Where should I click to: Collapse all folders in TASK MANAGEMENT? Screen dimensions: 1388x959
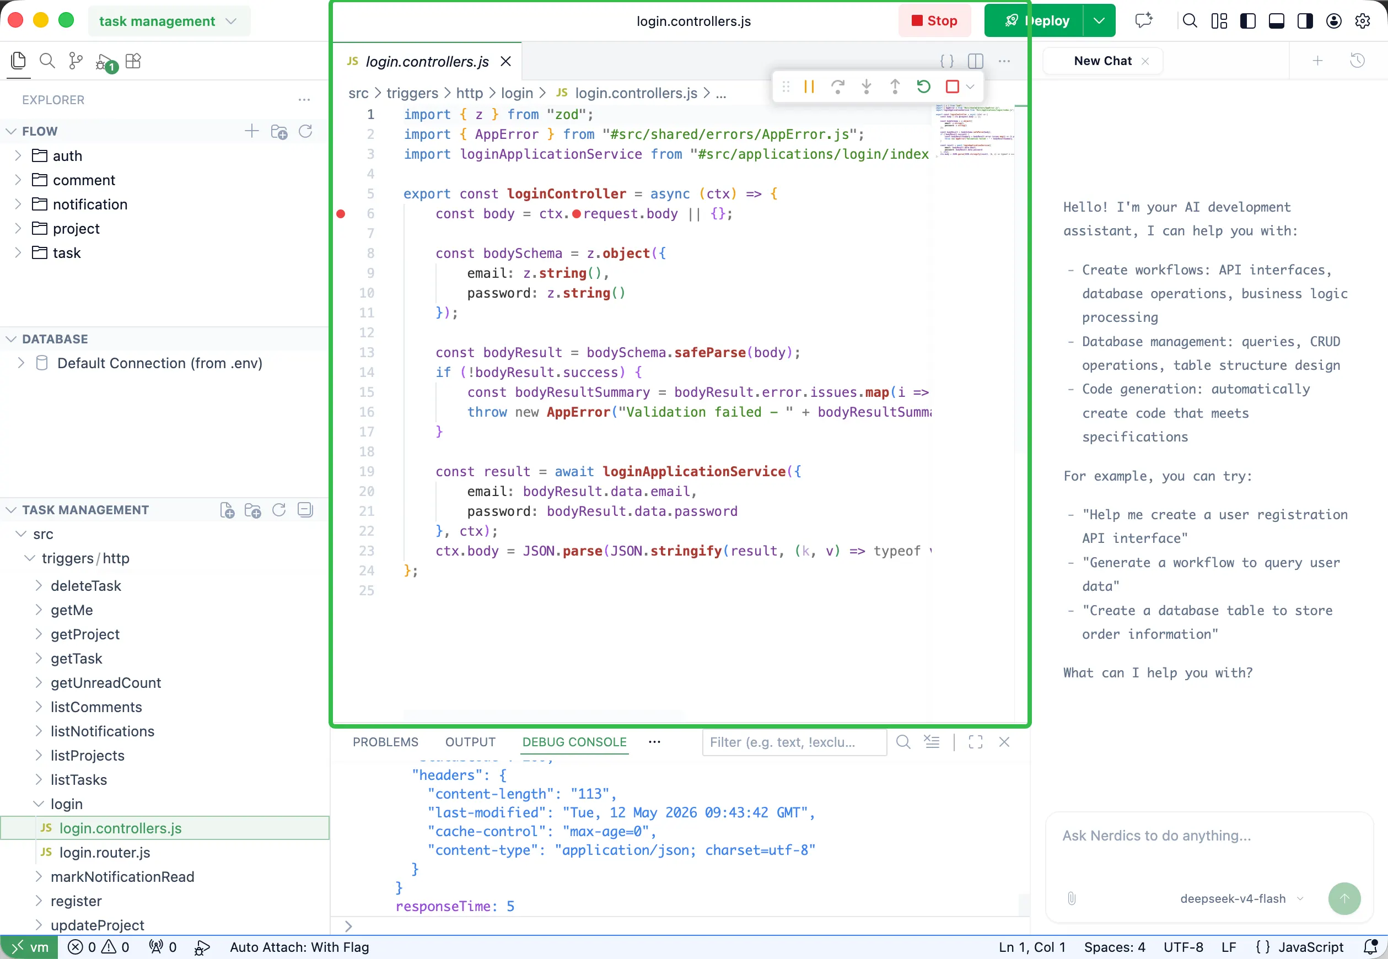305,510
